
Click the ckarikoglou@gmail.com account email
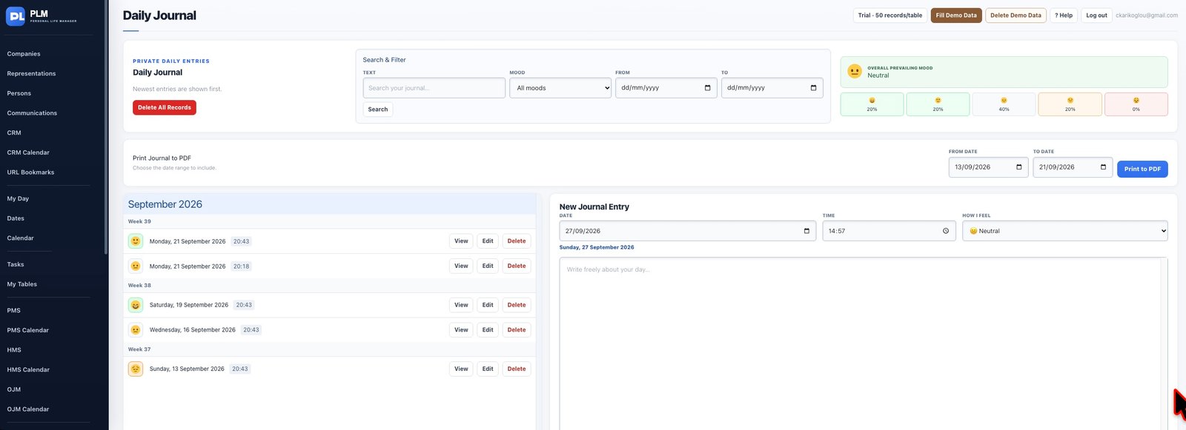[x=1147, y=15]
